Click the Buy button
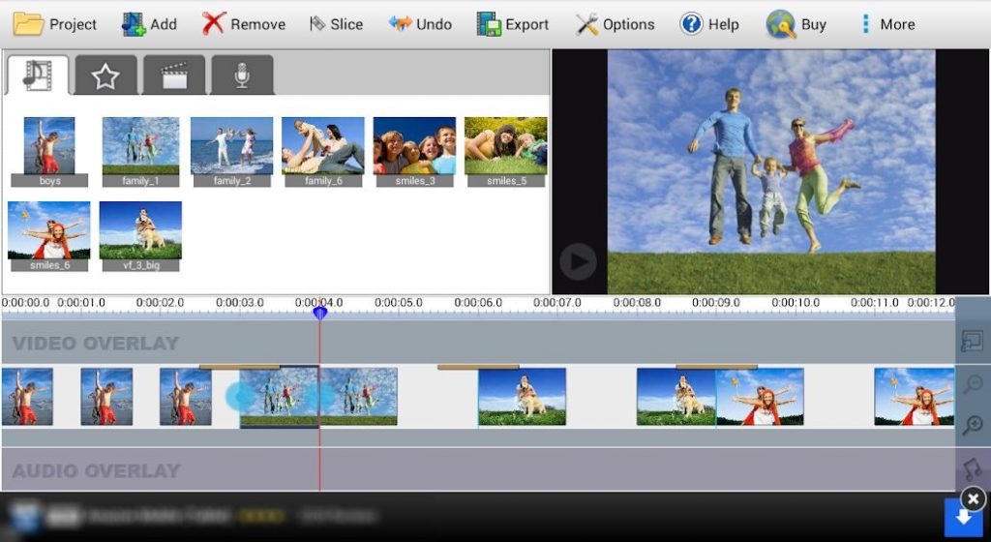The height and width of the screenshot is (542, 991). tap(796, 24)
